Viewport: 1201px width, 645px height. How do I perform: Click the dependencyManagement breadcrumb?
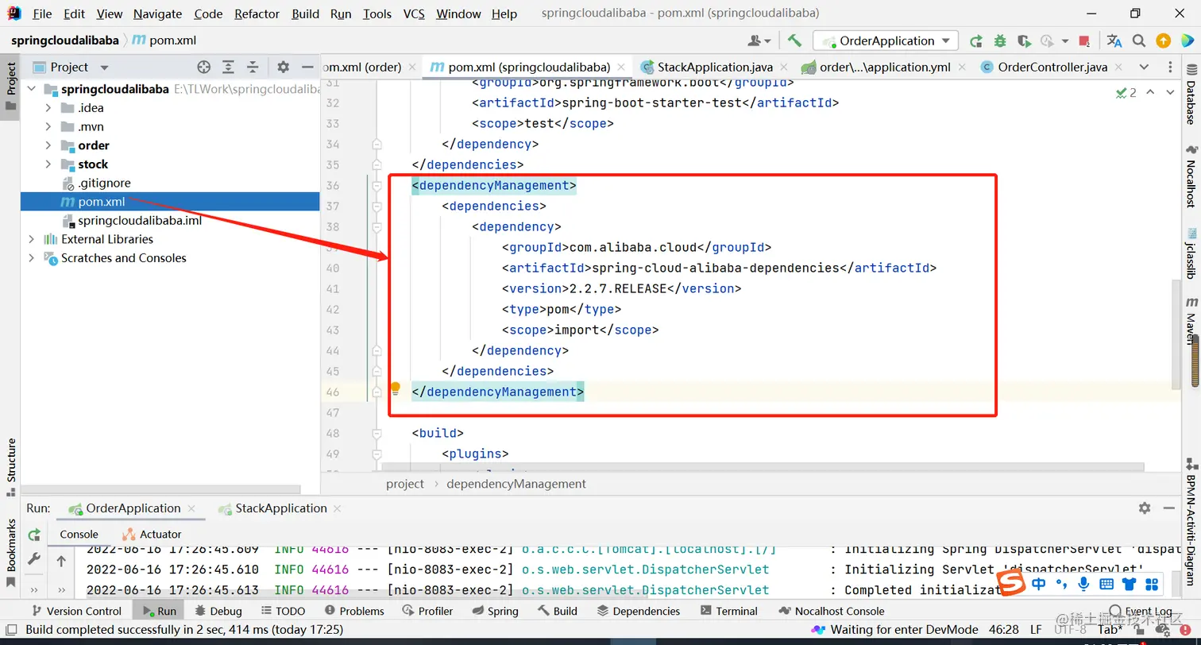click(x=516, y=484)
